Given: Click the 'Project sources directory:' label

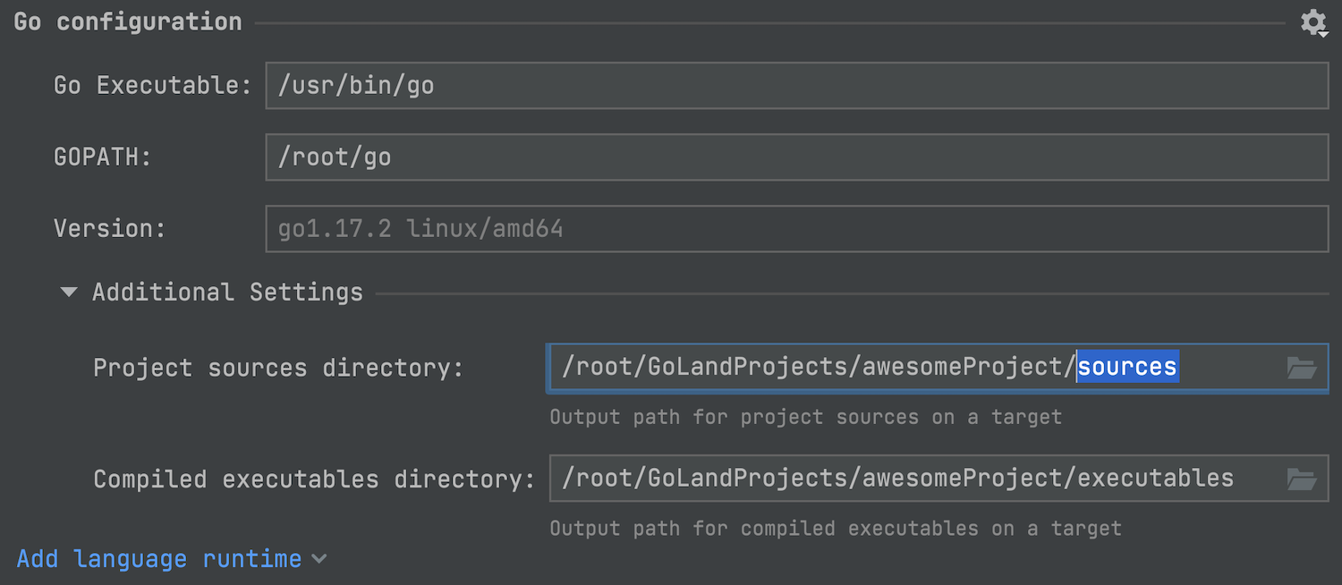Looking at the screenshot, I should (x=278, y=368).
